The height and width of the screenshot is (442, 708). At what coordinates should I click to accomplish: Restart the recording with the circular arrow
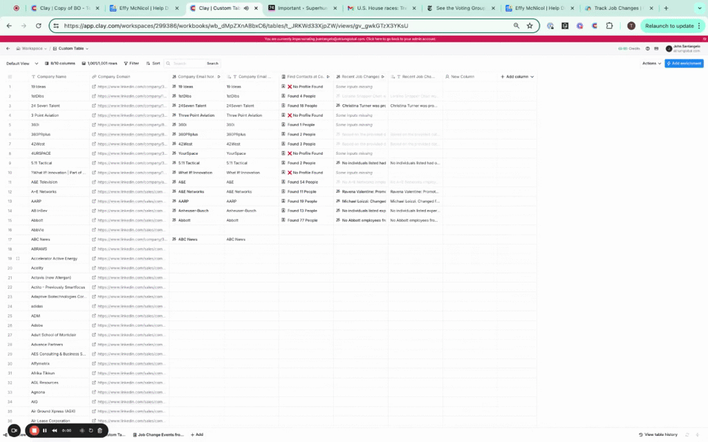91,430
